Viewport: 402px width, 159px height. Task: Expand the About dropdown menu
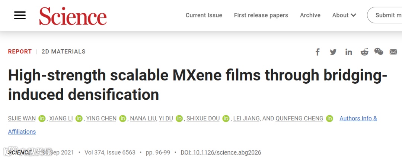[344, 15]
